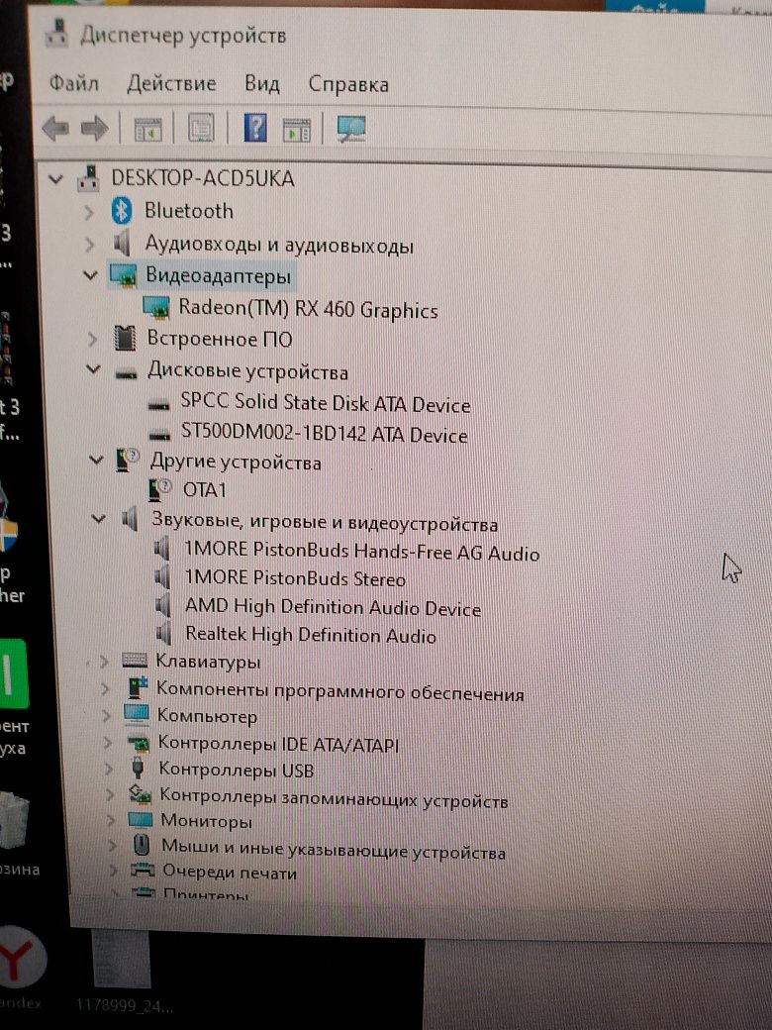Click the Forward arrow toolbar button

coord(95,128)
